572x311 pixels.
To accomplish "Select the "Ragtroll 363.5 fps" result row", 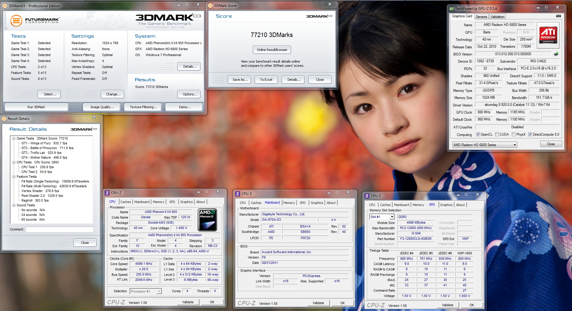I will point(35,200).
